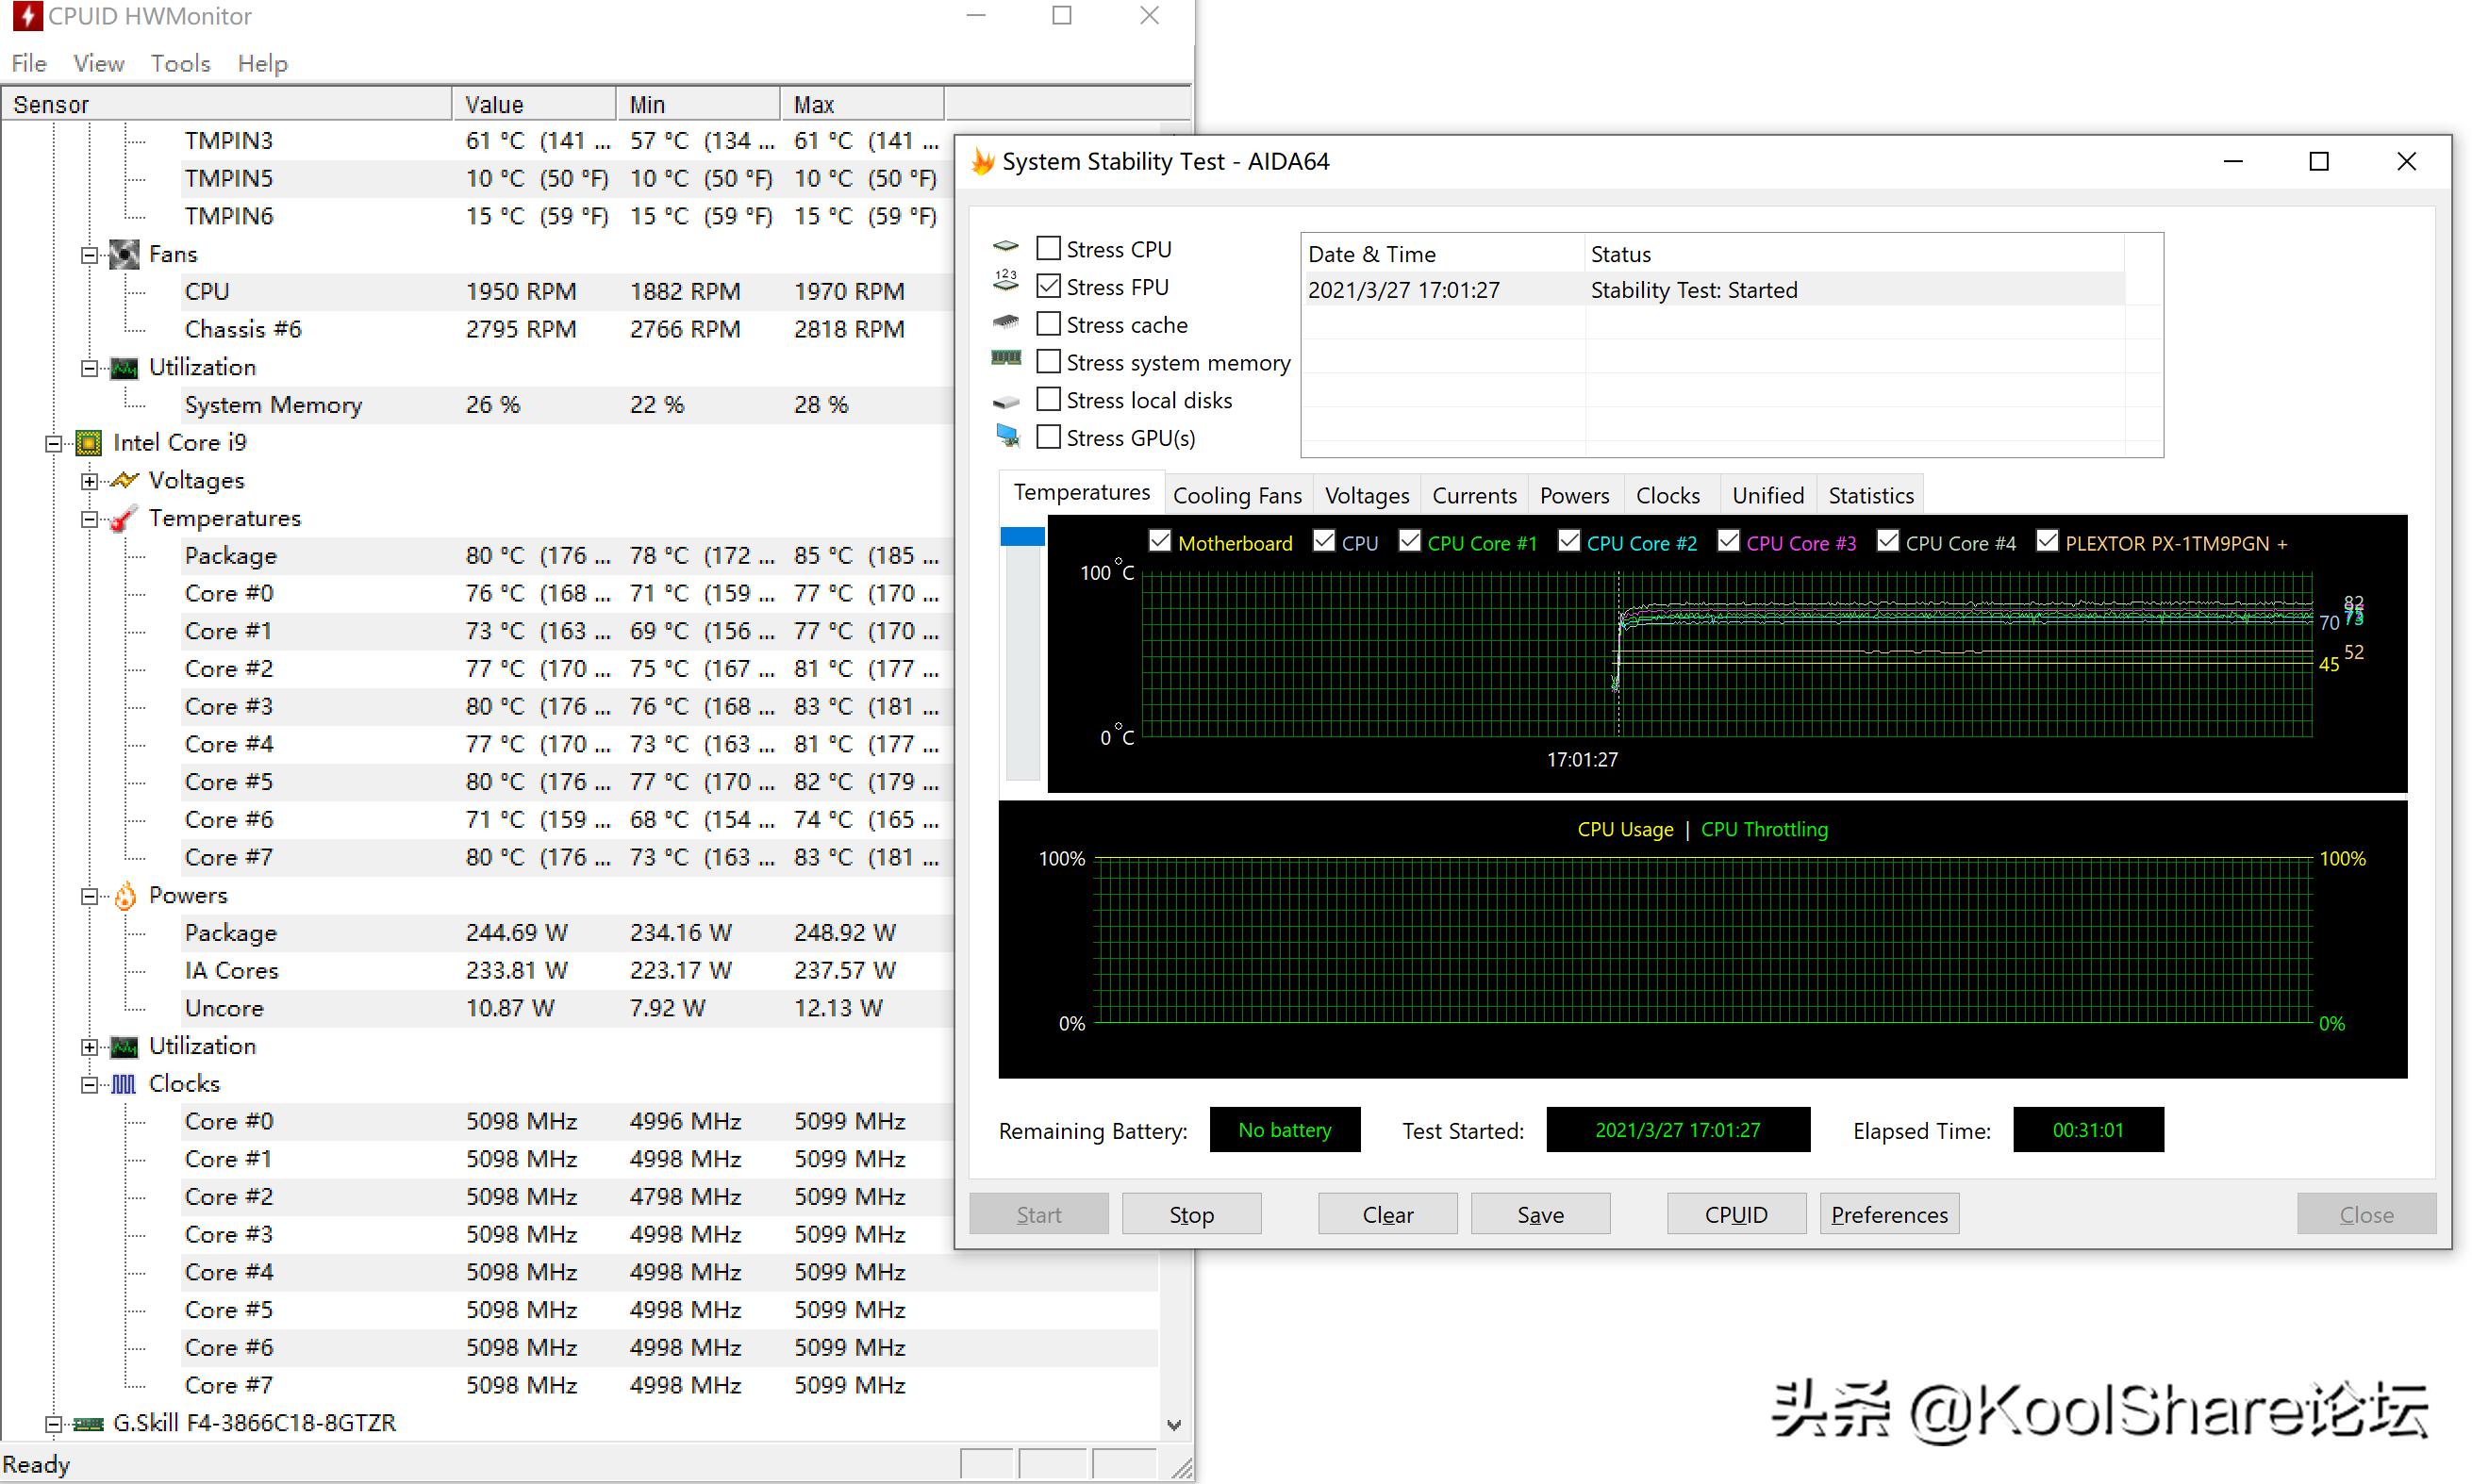Expand the lower Utilization tree node
Screen dimensions: 2472x1484
(90, 1047)
